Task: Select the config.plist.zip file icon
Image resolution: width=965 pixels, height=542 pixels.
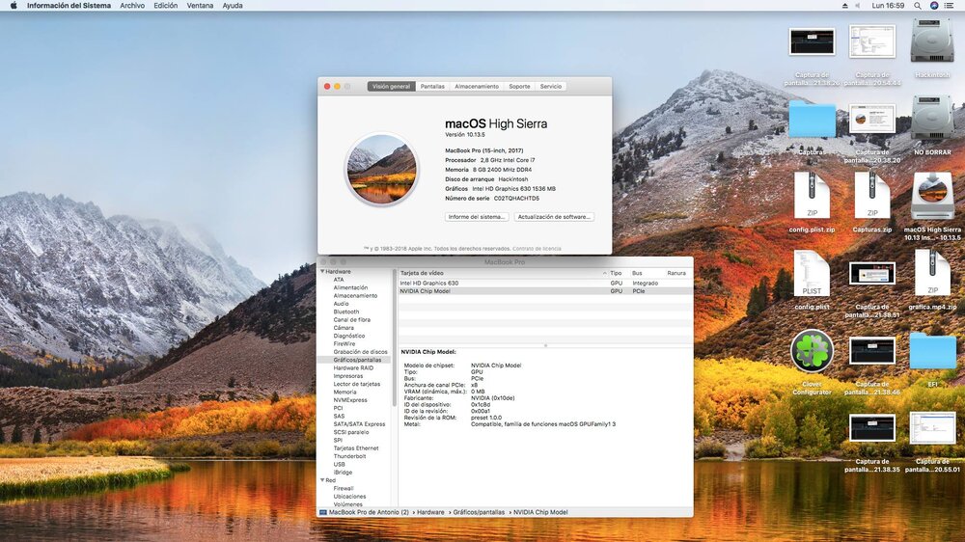Action: [x=812, y=197]
